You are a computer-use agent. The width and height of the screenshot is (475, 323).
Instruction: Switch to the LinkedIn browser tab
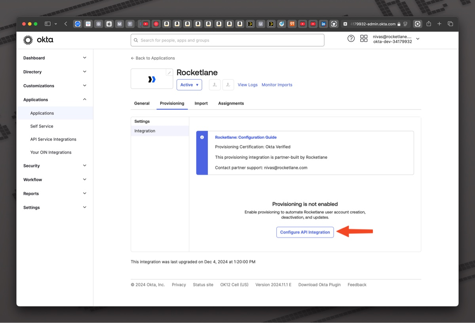click(323, 24)
